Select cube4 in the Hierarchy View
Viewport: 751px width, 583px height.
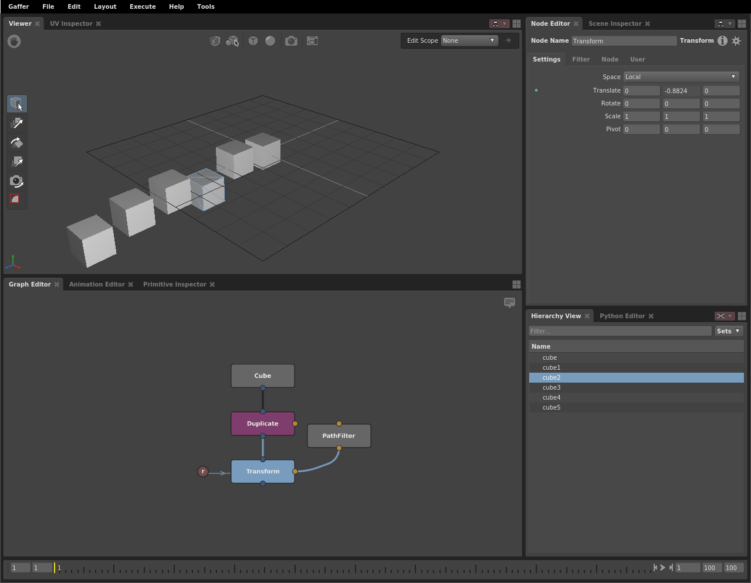point(552,397)
